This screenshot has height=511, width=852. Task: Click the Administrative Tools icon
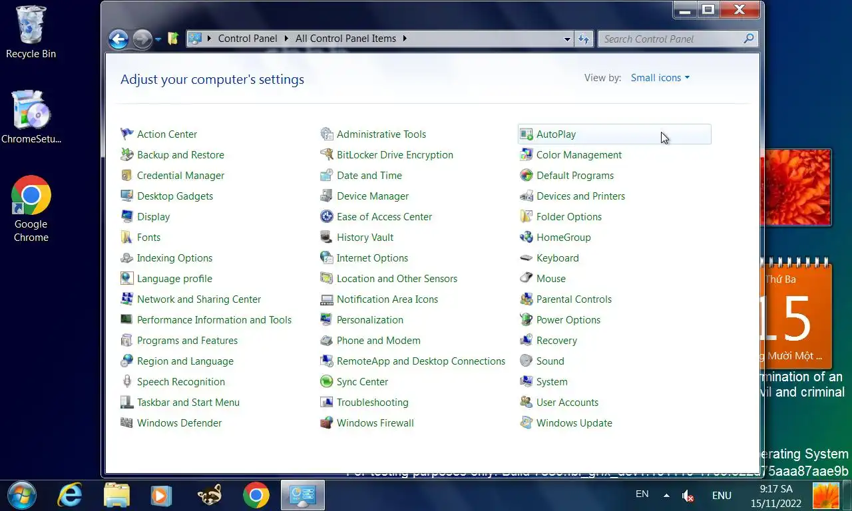(326, 134)
